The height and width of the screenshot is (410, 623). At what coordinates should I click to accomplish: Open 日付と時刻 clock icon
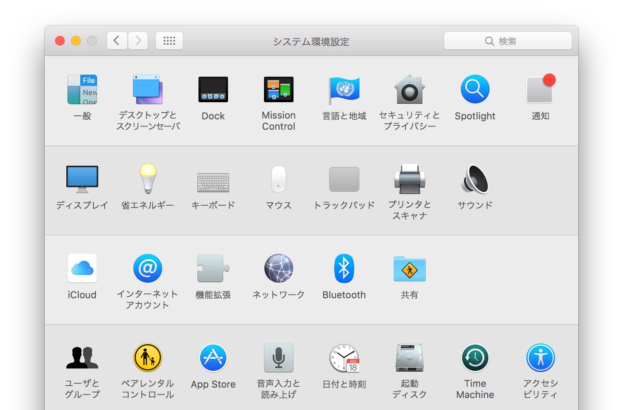point(344,358)
